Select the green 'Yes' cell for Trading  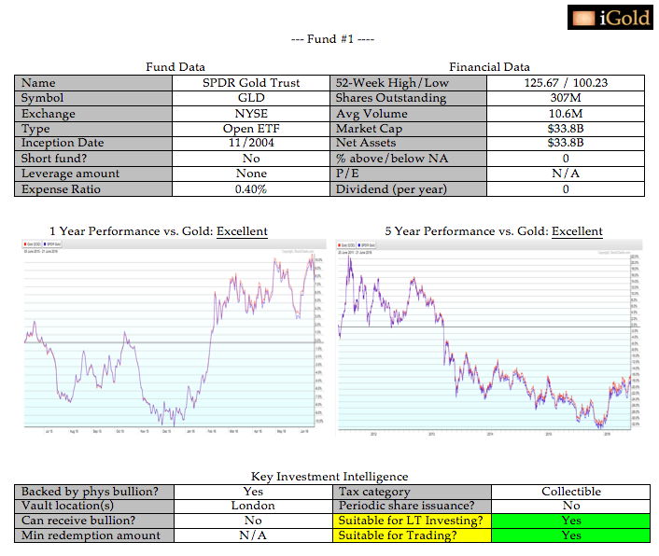pos(571,535)
